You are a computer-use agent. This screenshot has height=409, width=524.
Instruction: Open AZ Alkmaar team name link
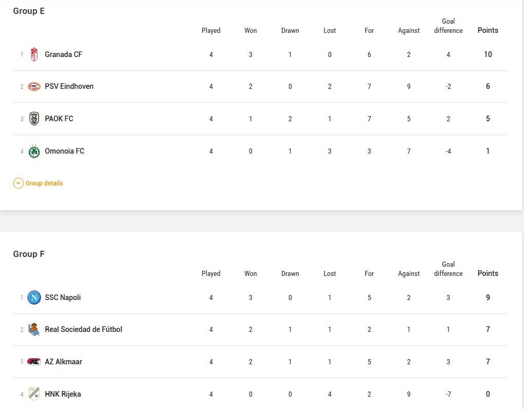tap(63, 362)
